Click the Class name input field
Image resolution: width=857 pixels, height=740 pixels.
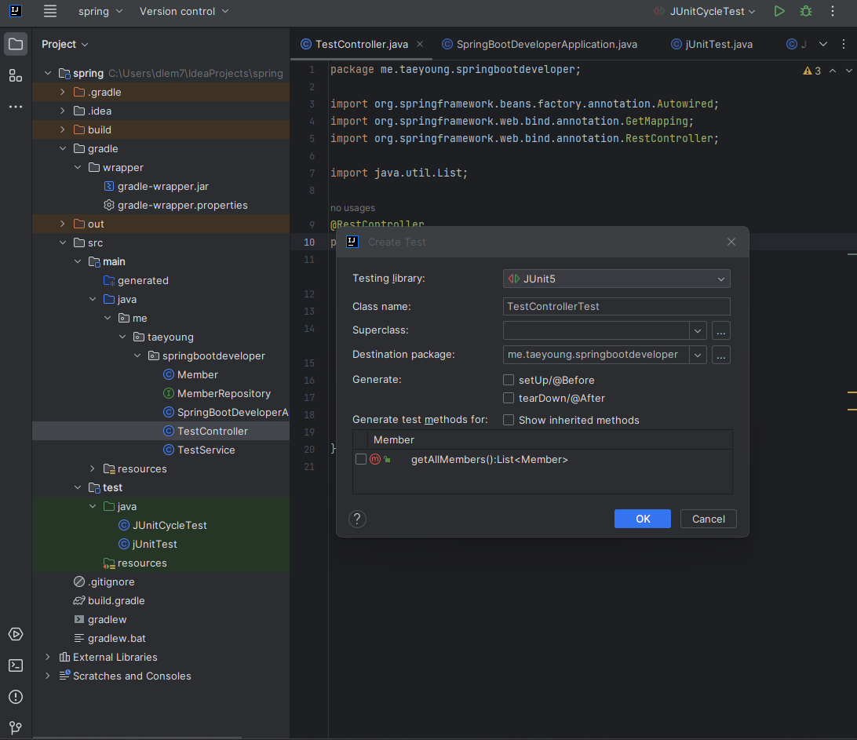(x=616, y=307)
